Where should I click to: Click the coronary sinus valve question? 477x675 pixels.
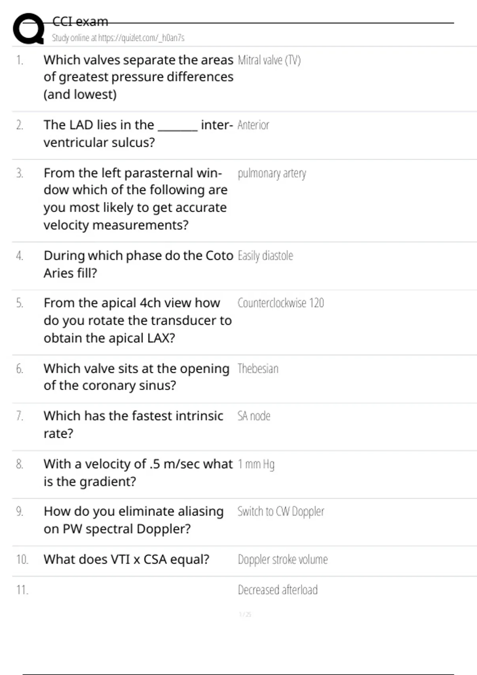coord(136,377)
